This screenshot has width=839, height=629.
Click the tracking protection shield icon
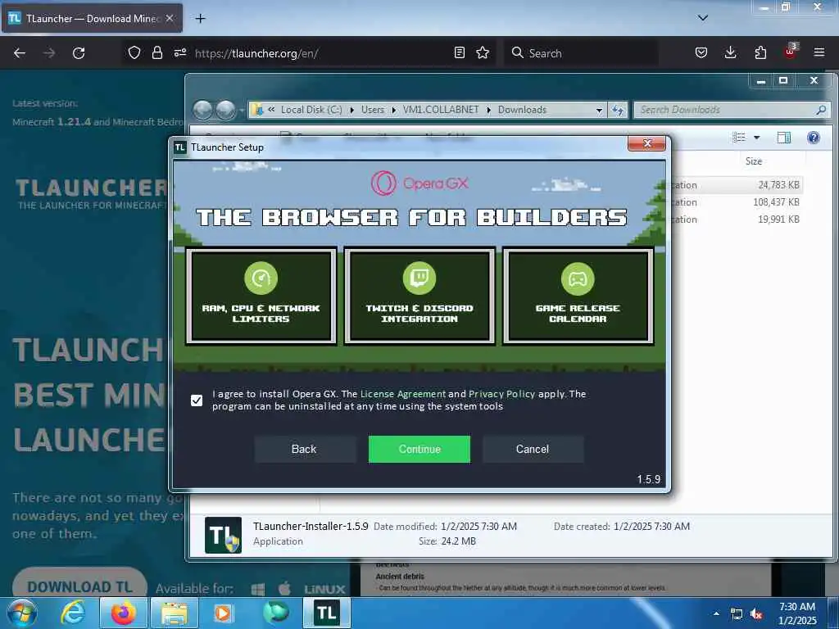(x=134, y=53)
